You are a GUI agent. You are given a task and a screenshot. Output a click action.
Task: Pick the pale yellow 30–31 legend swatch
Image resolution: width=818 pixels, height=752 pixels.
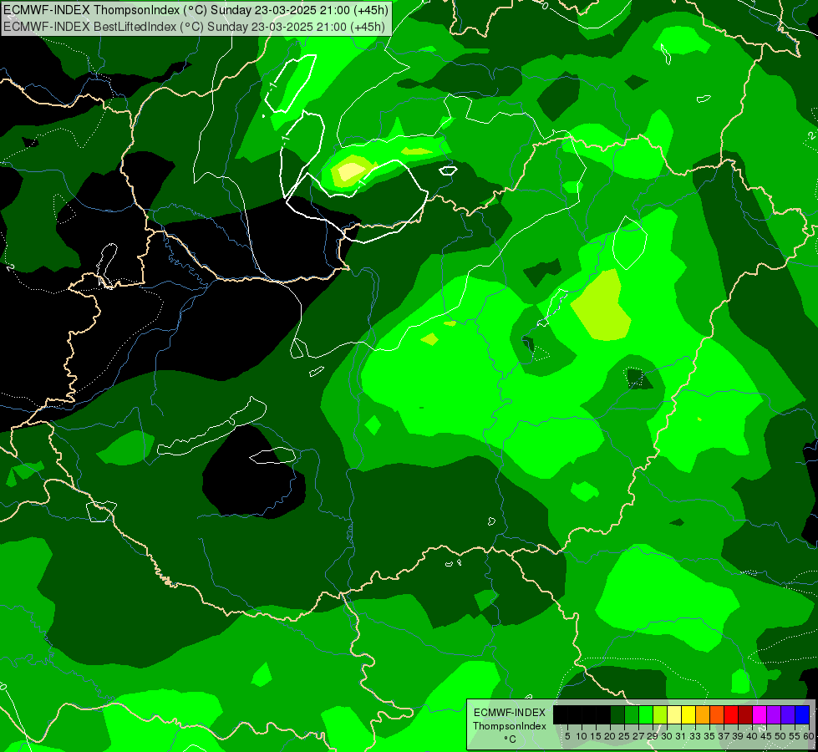674,714
